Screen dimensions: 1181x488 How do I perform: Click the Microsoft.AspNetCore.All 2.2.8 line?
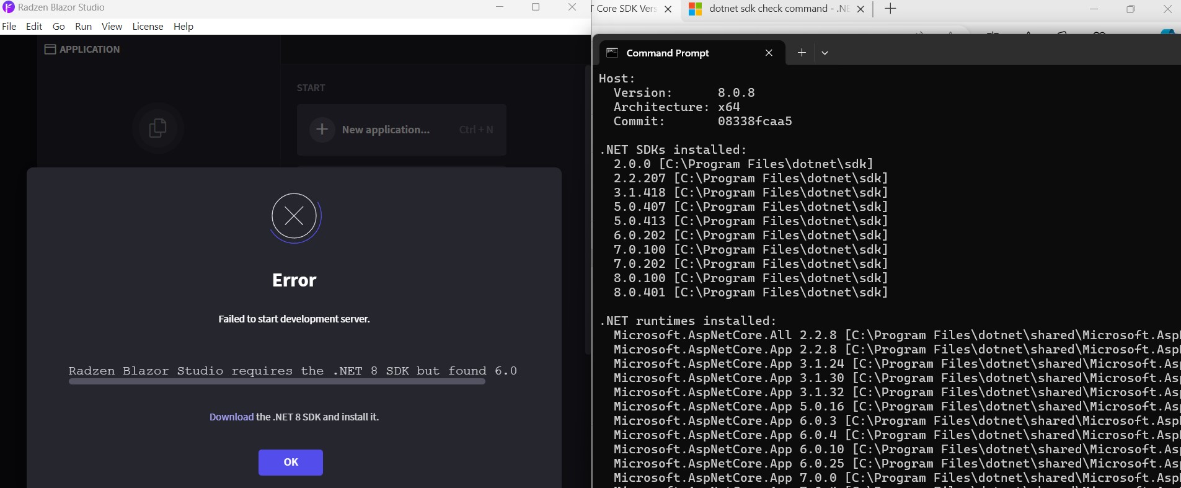tap(896, 335)
